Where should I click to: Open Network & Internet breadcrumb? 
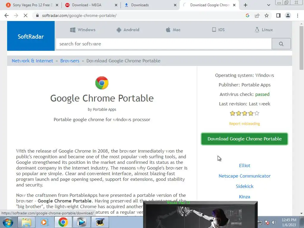click(x=32, y=61)
